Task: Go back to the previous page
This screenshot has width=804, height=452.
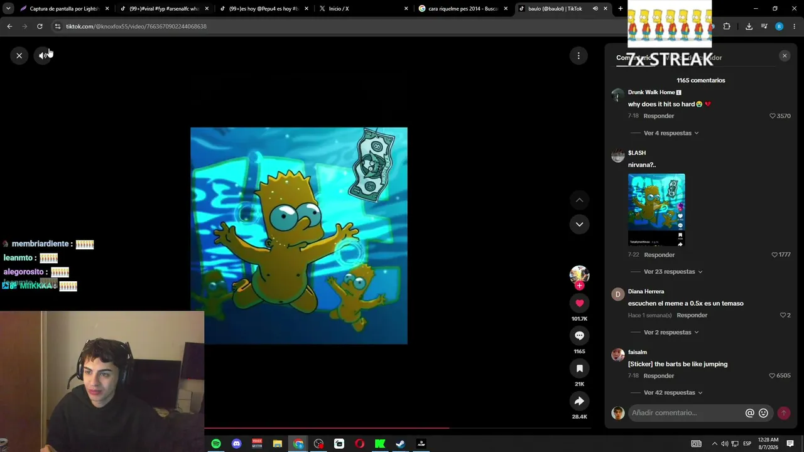Action: 9,26
